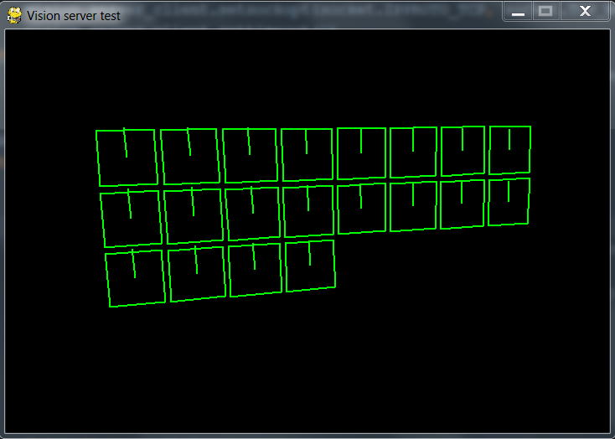
Task: Click the pygame snake icon in title bar
Action: 14,15
